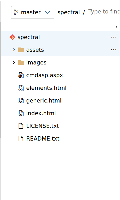
Task: Open more actions for spectral repository
Action: [114, 37]
